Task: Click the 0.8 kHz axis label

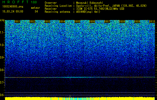Action: (x=2, y=70)
